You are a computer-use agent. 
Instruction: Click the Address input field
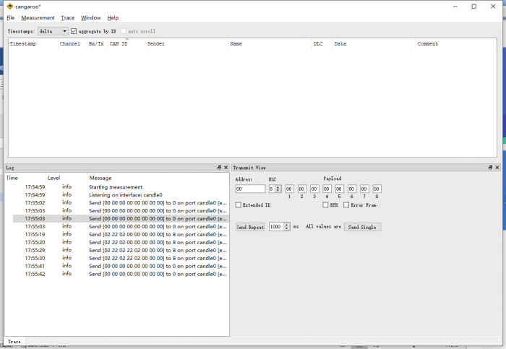[x=250, y=189]
